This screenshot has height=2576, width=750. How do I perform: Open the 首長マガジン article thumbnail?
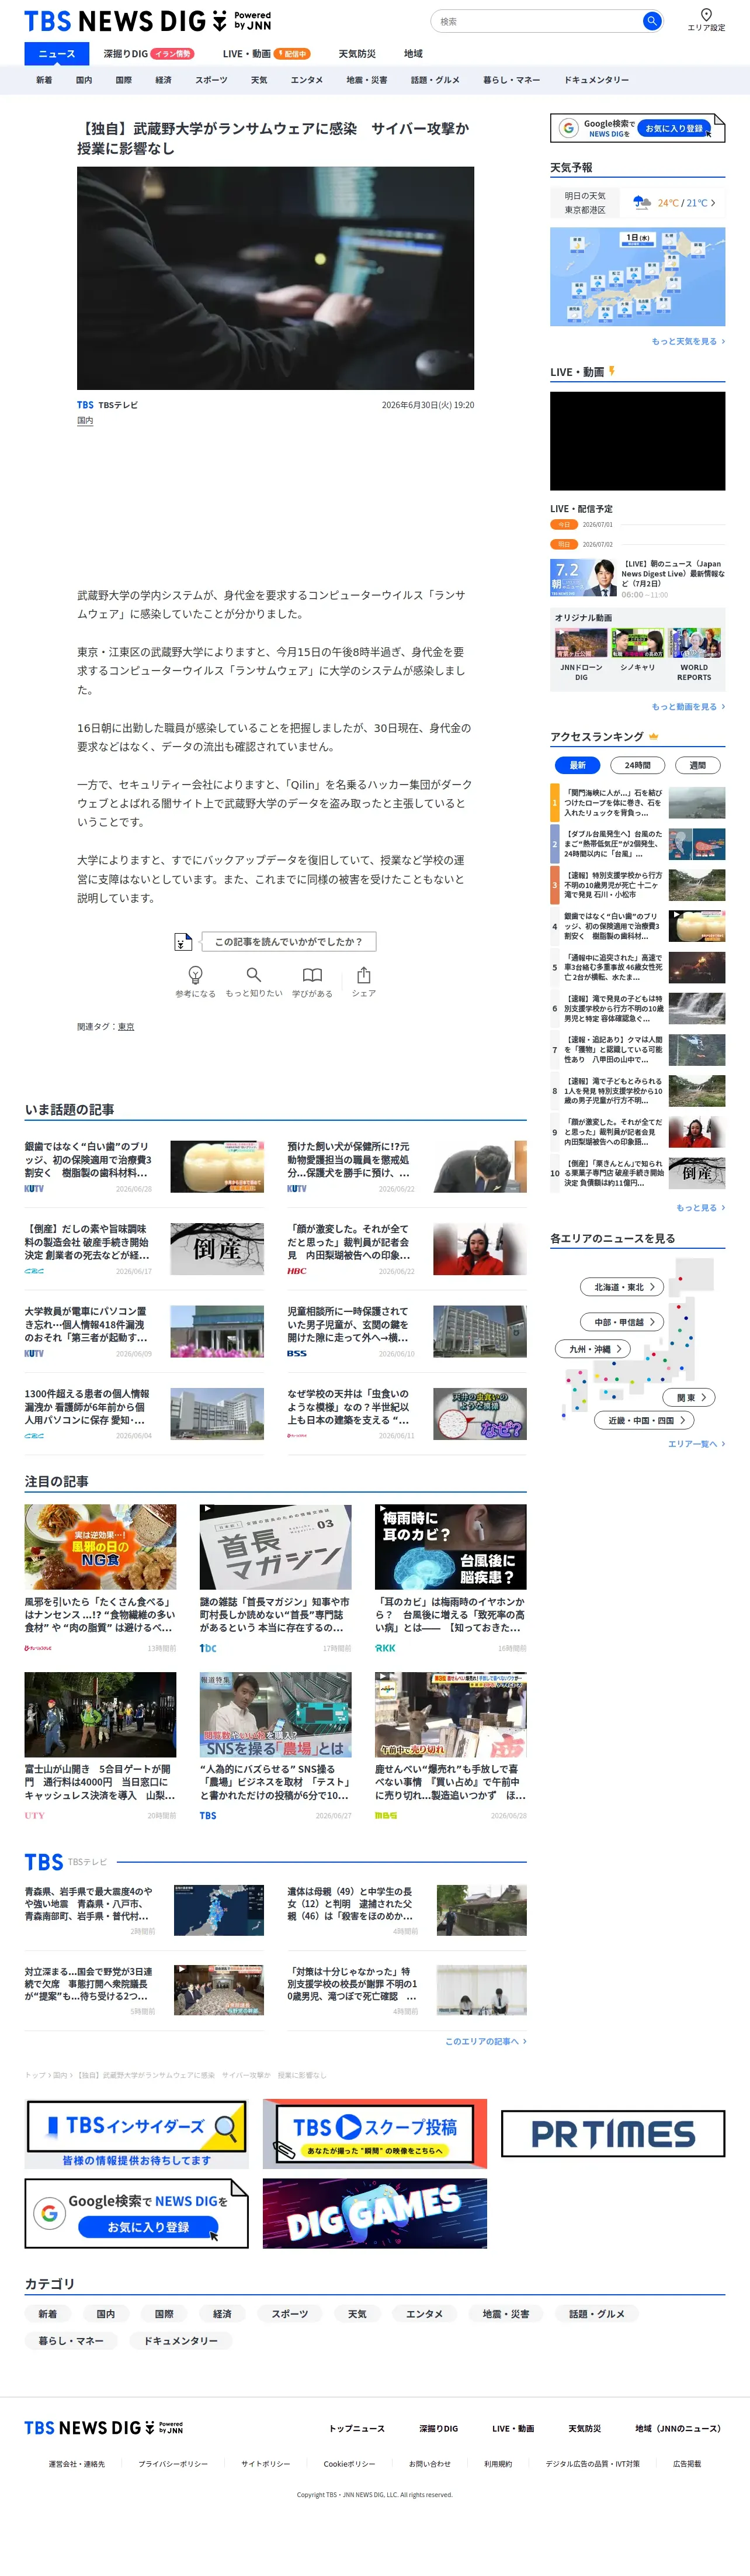(276, 1547)
